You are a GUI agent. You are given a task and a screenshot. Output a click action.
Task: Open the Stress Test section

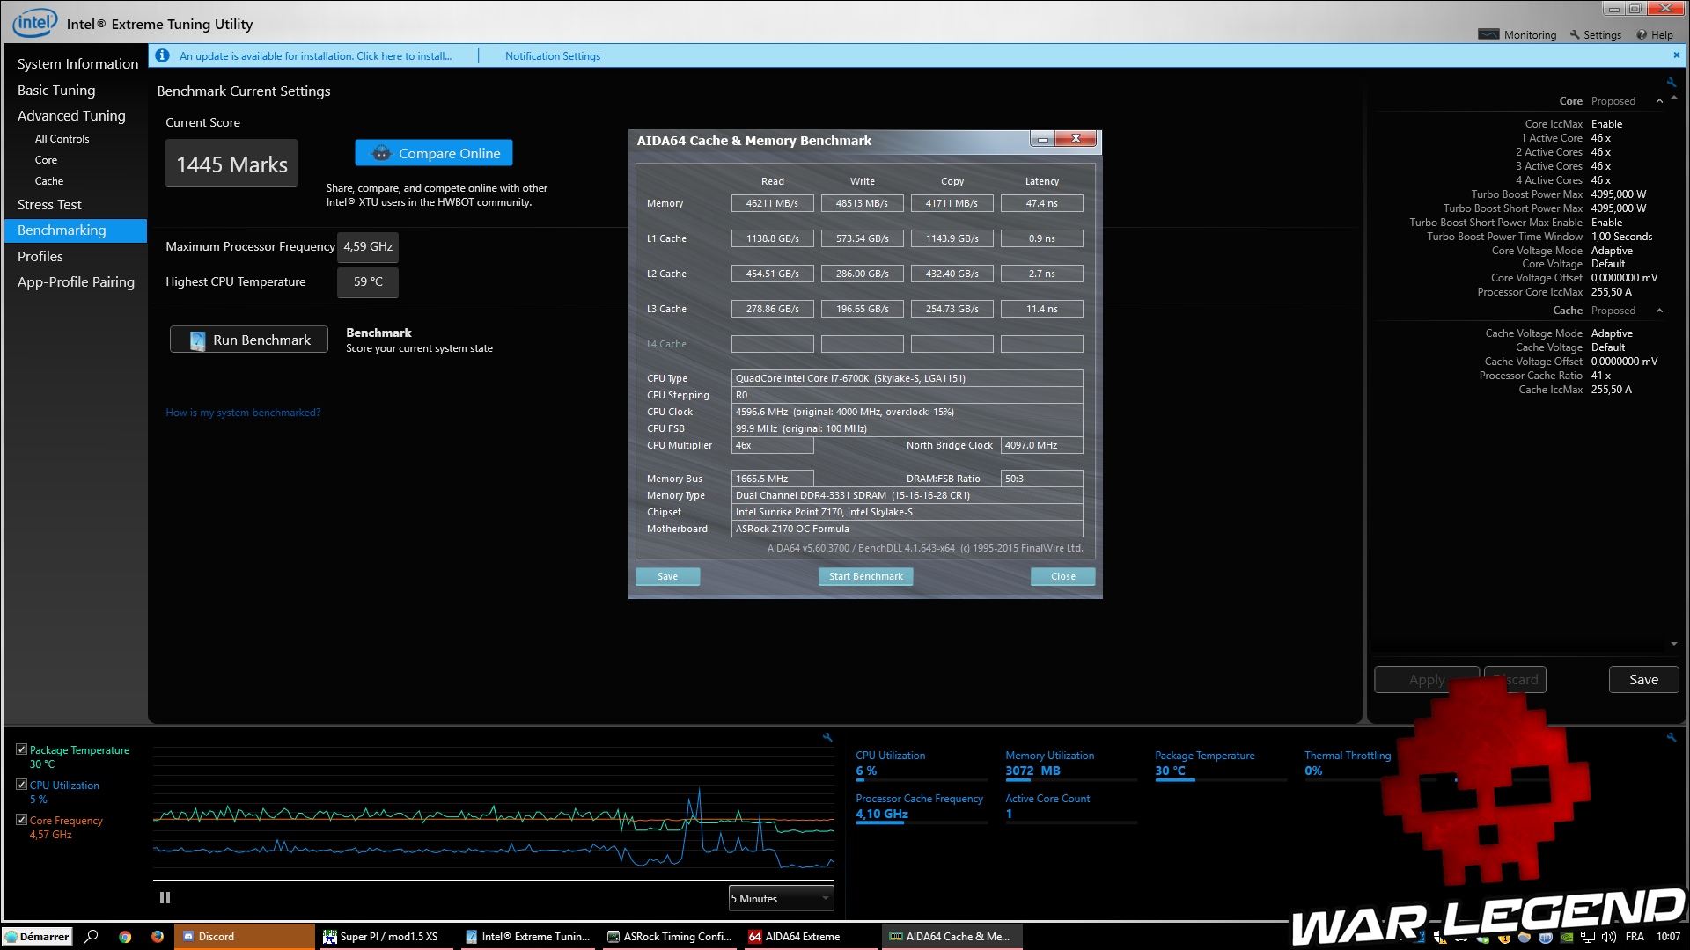click(x=49, y=204)
